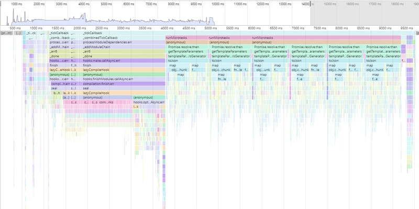The image size is (419, 209).
Task: Click finish block below hooks.make.callAsync.err
Action: 124,65
